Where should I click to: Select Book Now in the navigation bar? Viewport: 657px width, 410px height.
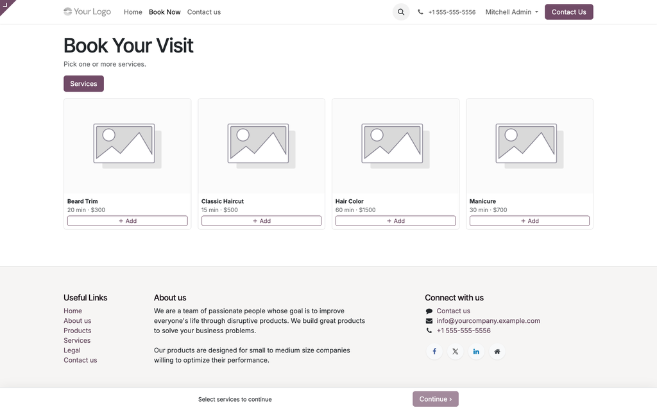[x=165, y=12]
